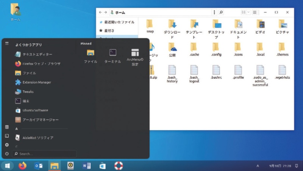Launch AisleRiot ソリティア from the menu

(x=41, y=138)
